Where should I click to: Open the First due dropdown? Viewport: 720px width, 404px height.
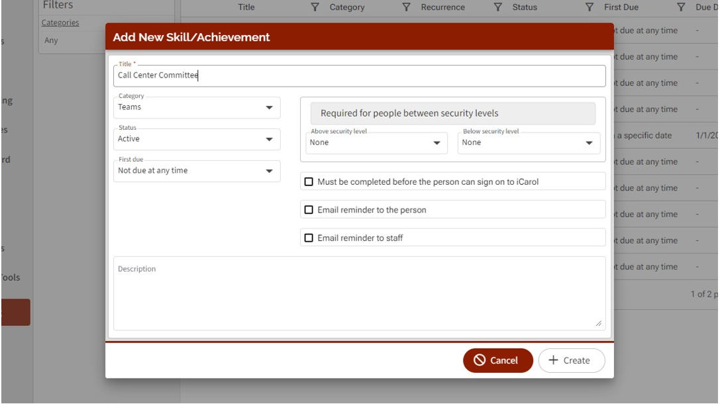(x=197, y=171)
